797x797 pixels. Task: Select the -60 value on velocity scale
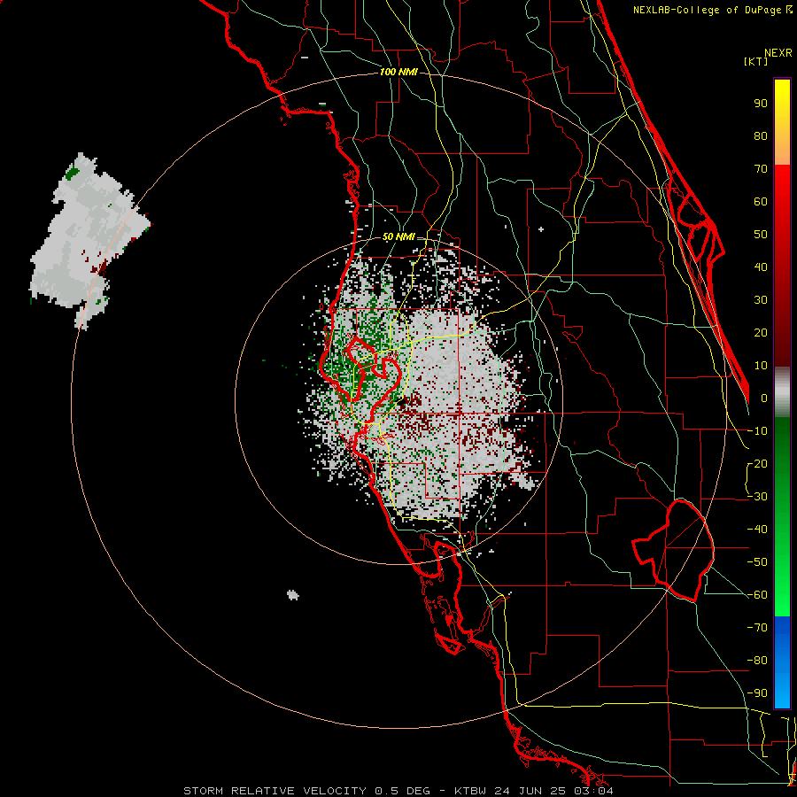[x=757, y=595]
